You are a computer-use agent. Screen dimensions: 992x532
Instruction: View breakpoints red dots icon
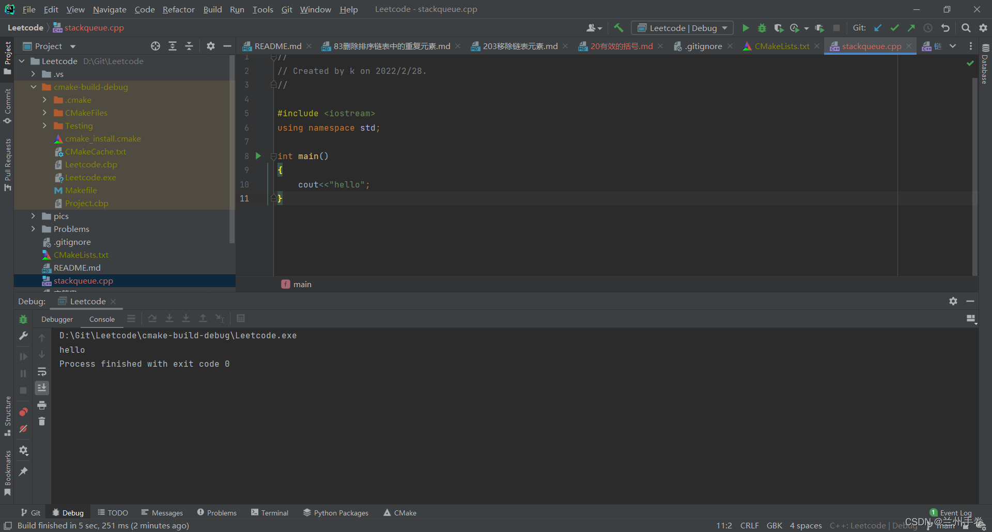(x=23, y=412)
